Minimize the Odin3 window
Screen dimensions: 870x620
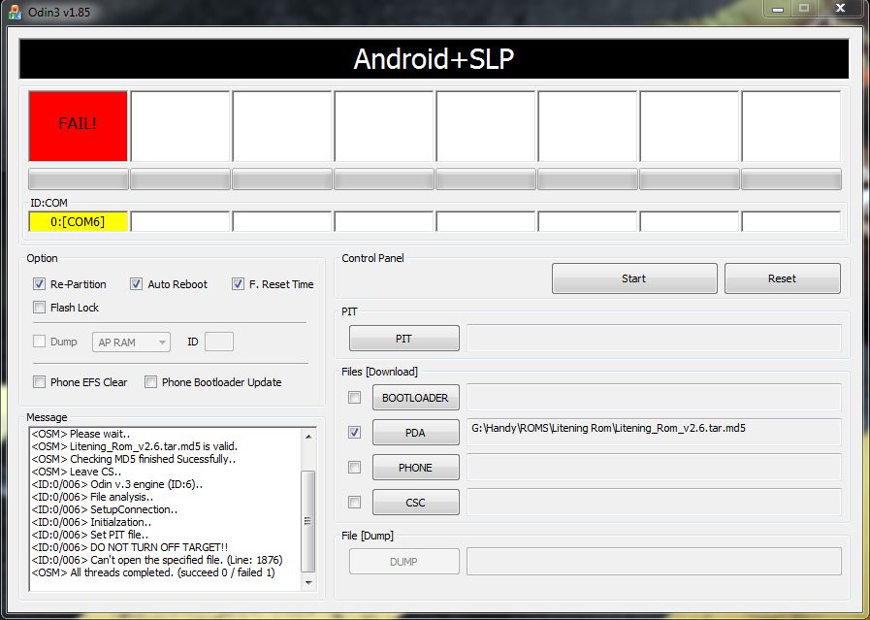pyautogui.click(x=777, y=9)
